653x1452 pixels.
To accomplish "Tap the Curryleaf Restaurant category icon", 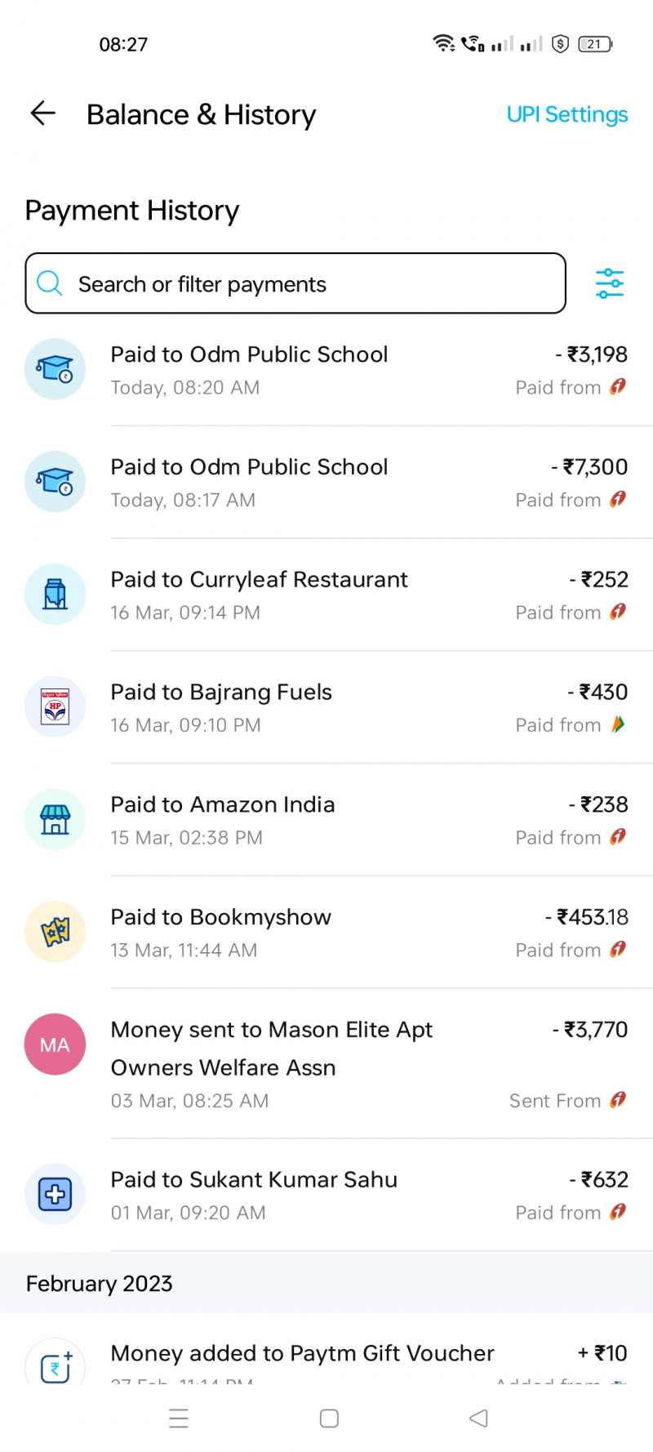I will pyautogui.click(x=55, y=595).
